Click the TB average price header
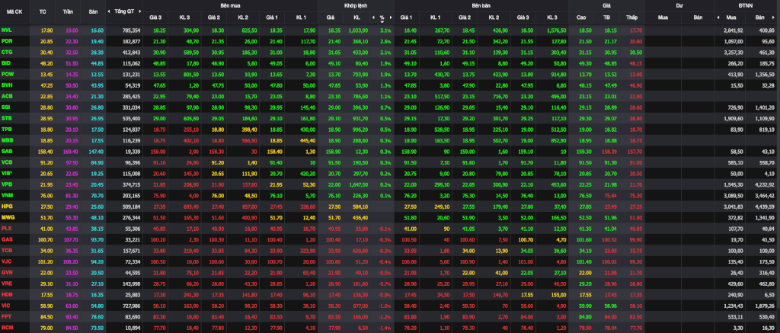Viewport: 780px width, 333px height. click(606, 18)
